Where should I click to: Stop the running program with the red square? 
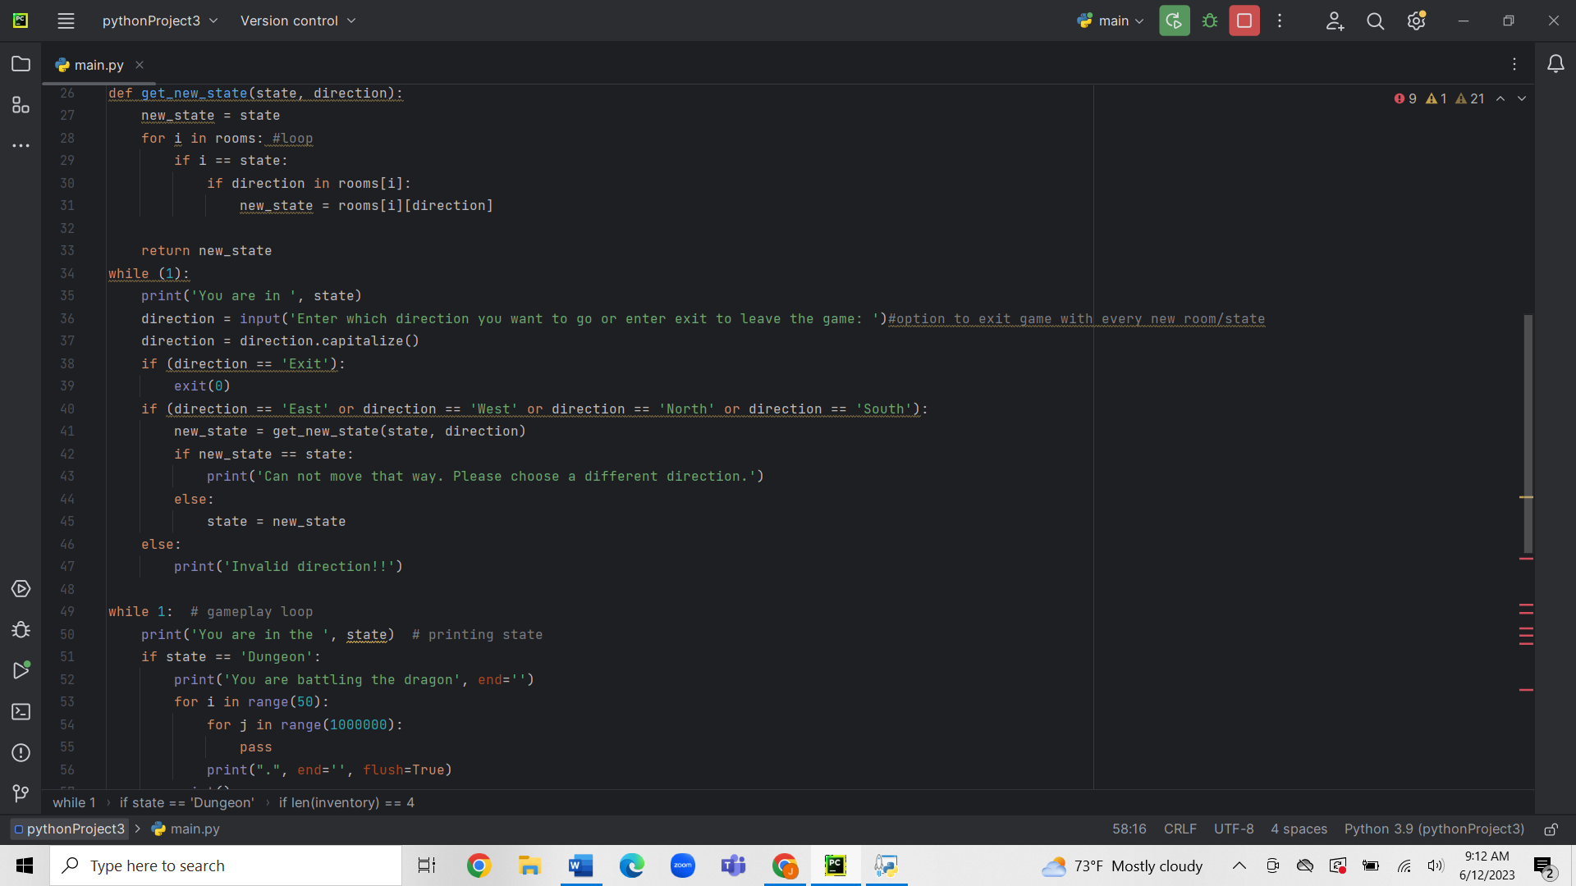click(x=1244, y=21)
